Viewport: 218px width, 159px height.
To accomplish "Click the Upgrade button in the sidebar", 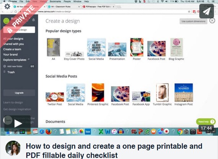I will [x=19, y=93].
